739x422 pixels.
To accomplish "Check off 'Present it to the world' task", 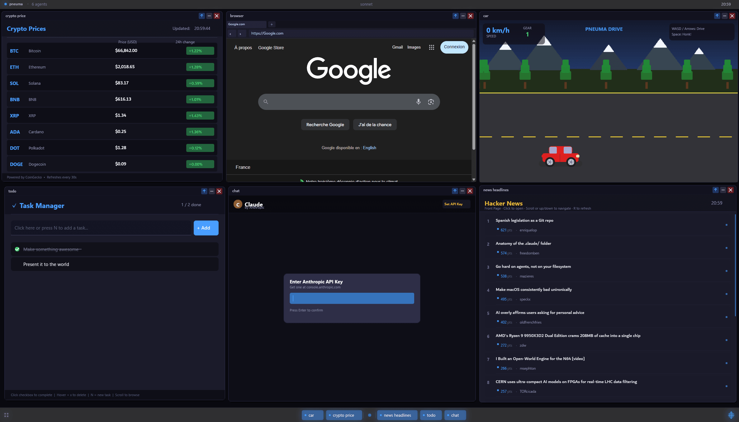I will coord(17,264).
